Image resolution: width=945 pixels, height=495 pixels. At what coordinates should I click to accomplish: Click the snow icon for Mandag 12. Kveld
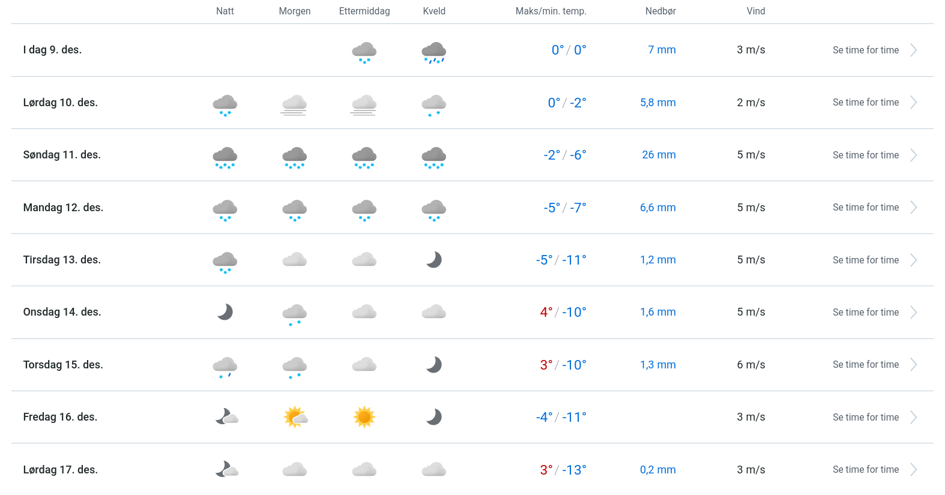click(433, 210)
